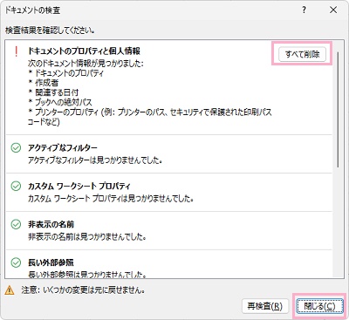The image size is (349, 320).
Task: Click the 関連する日付 bullet item
Action: 53,92
